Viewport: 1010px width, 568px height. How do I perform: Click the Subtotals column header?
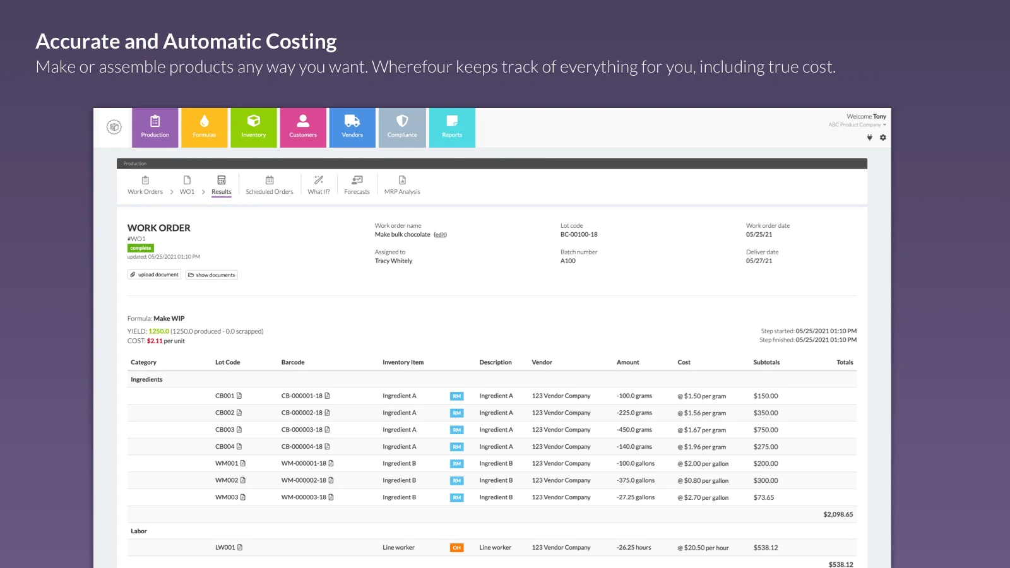(x=766, y=362)
